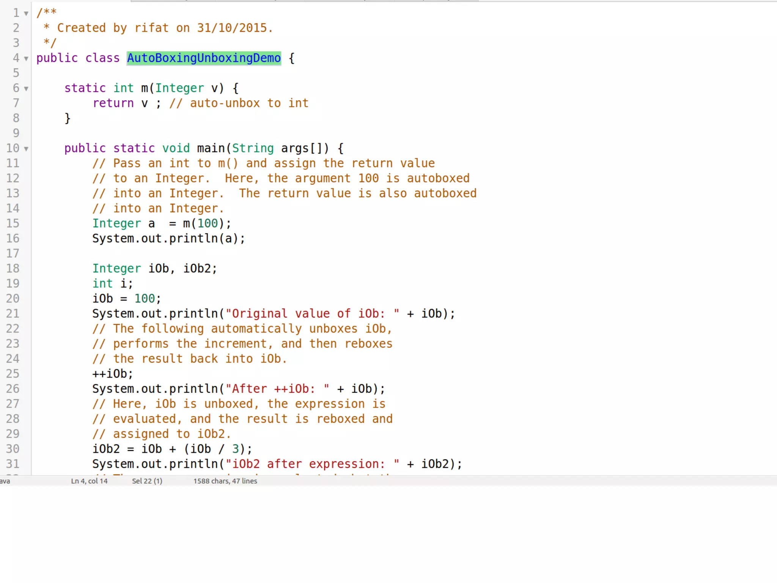Click the Java language mode in the status bar

[5, 481]
